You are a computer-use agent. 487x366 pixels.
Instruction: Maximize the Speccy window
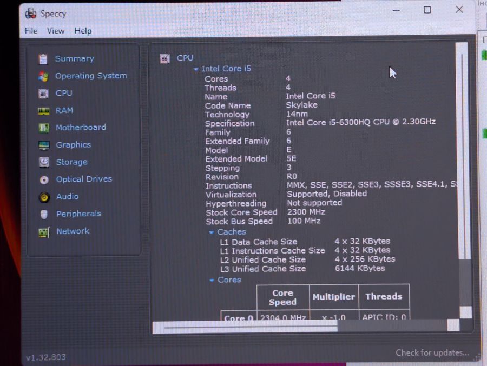tap(427, 10)
